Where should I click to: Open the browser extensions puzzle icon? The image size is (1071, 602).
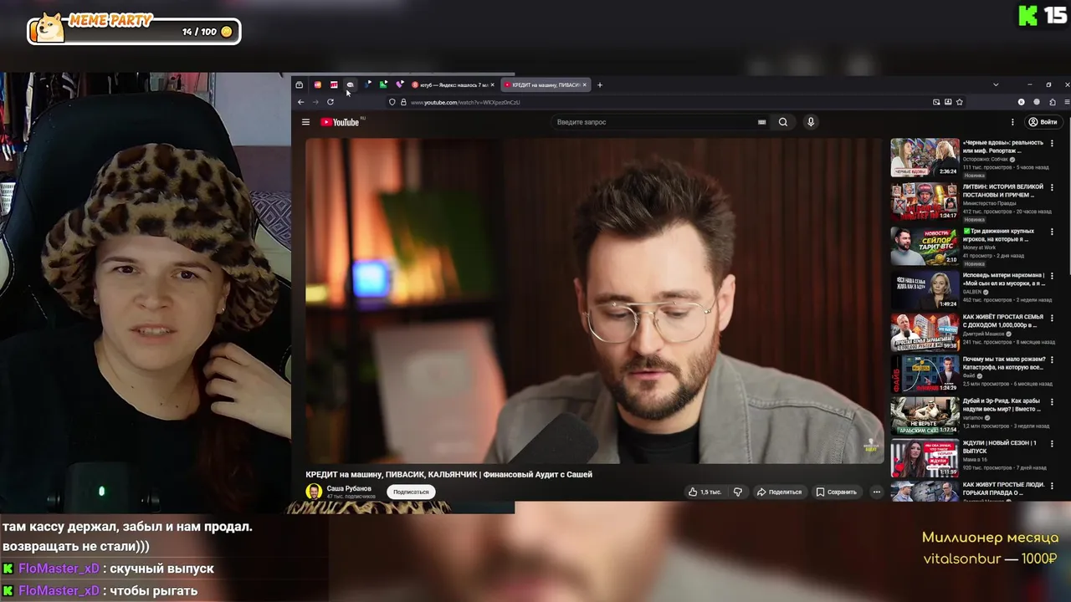(1053, 102)
